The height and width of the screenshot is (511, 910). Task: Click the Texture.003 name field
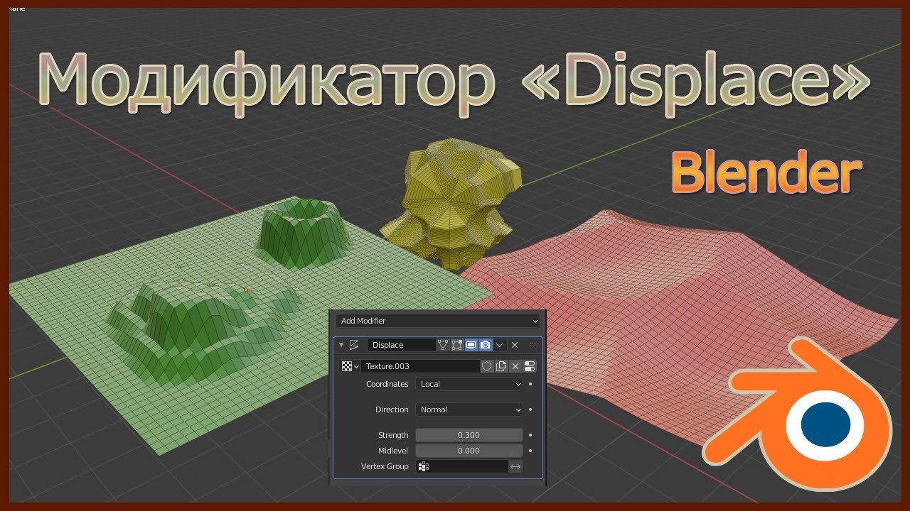click(421, 366)
